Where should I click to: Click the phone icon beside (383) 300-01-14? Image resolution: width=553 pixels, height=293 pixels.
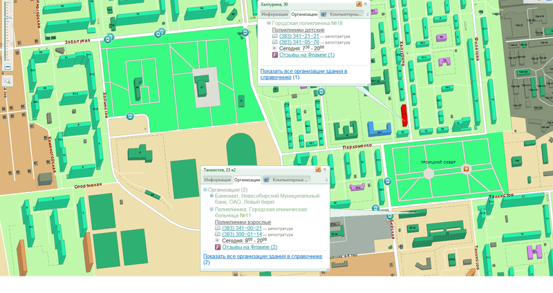coord(218,234)
